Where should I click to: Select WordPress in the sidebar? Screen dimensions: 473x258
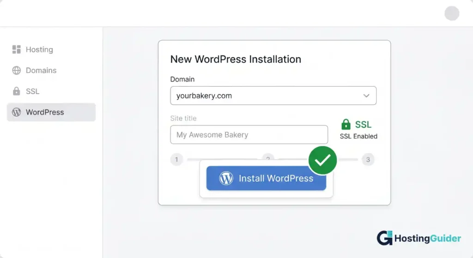click(51, 112)
